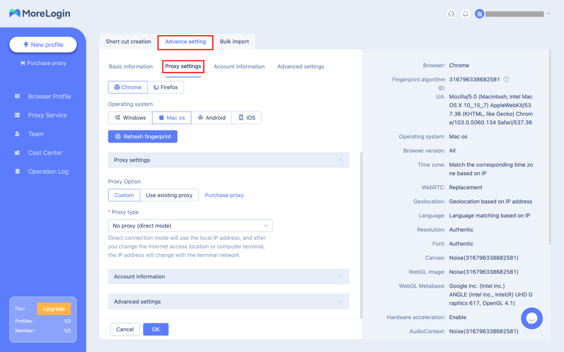
Task: Click the Profiles 1/2 plan counter
Action: (43, 321)
